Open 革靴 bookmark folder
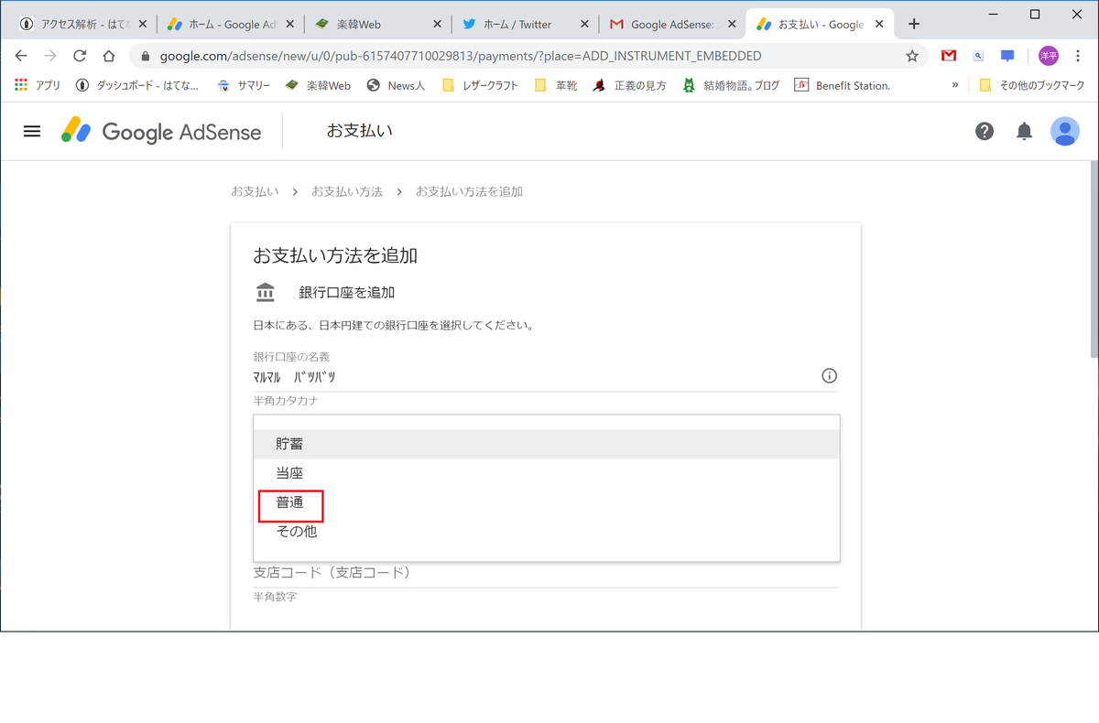 (x=556, y=85)
